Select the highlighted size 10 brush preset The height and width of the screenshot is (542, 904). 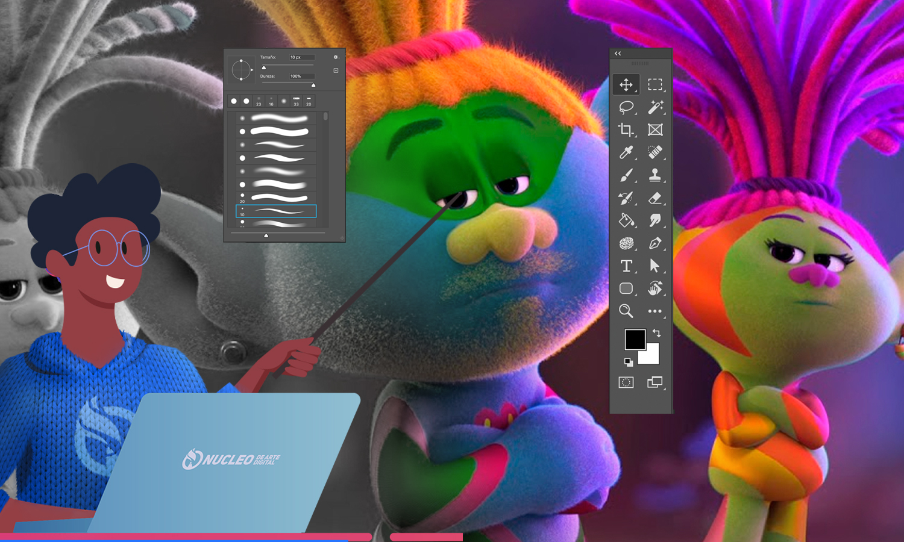click(276, 211)
